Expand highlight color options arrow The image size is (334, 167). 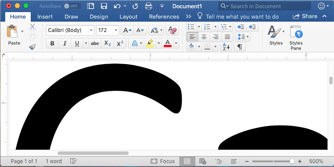[159, 43]
